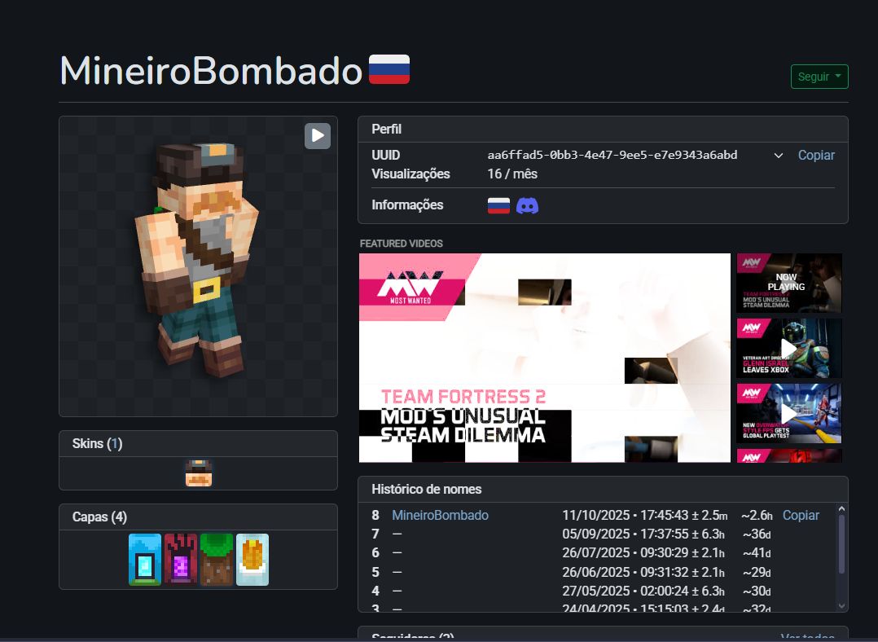Select the blue diamond cape
The image size is (878, 642).
tap(145, 559)
